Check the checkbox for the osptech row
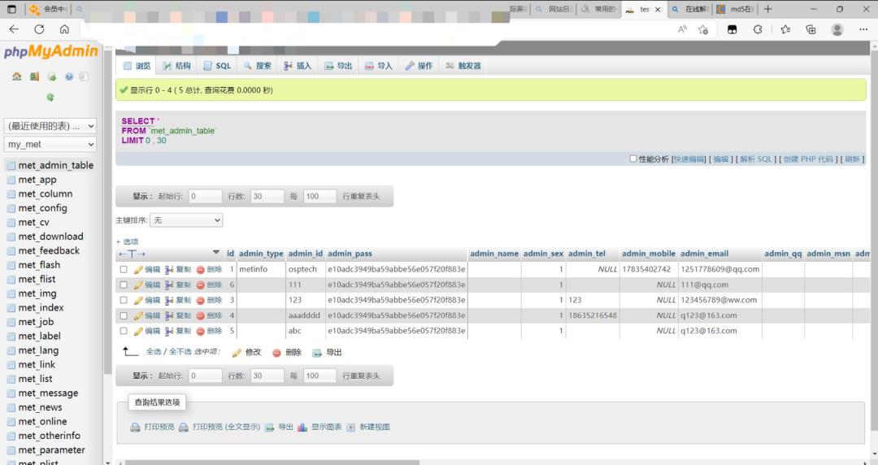Image resolution: width=878 pixels, height=465 pixels. coord(124,269)
